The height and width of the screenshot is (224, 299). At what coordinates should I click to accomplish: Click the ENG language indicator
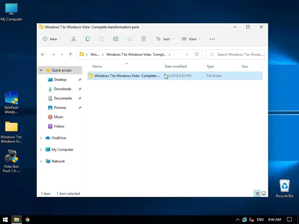pos(260,220)
